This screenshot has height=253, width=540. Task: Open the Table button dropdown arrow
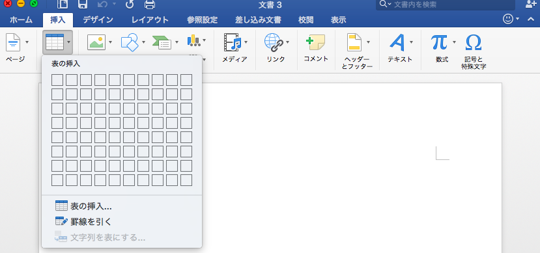pyautogui.click(x=69, y=43)
